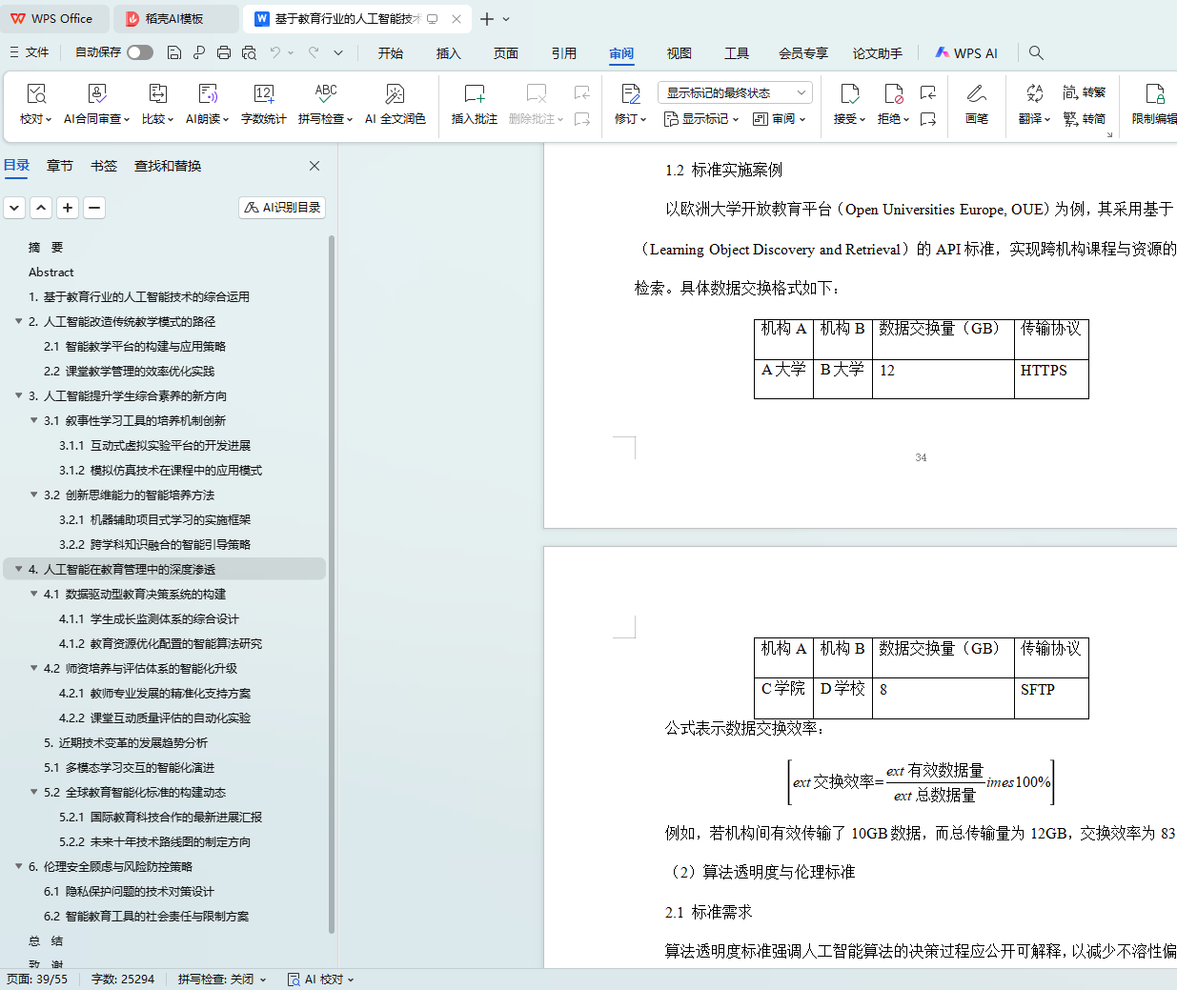The width and height of the screenshot is (1177, 990).
Task: Open the 显示标记的最终状态 dropdown
Action: tap(734, 92)
